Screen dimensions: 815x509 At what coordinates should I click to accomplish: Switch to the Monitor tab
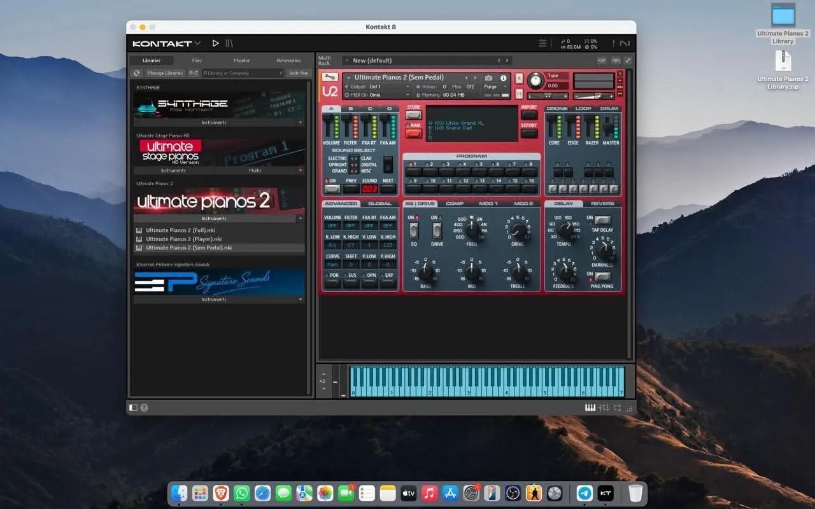pyautogui.click(x=242, y=60)
